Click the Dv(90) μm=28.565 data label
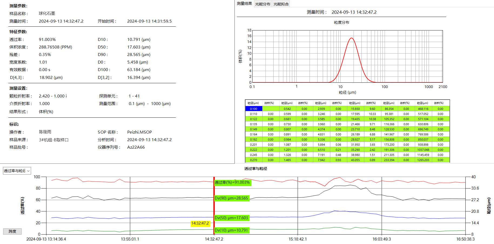The width and height of the screenshot is (494, 244). click(x=231, y=198)
